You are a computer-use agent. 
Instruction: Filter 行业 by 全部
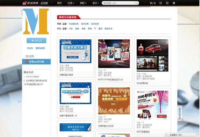pos(65,28)
